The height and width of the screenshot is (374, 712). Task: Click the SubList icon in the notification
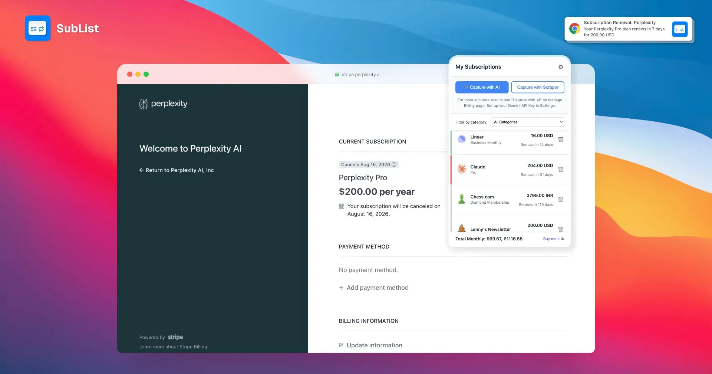(680, 29)
